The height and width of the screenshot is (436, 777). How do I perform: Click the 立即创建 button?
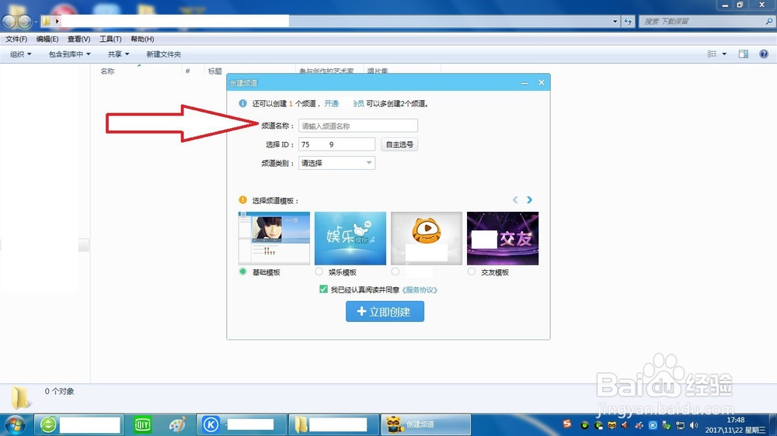(x=385, y=311)
